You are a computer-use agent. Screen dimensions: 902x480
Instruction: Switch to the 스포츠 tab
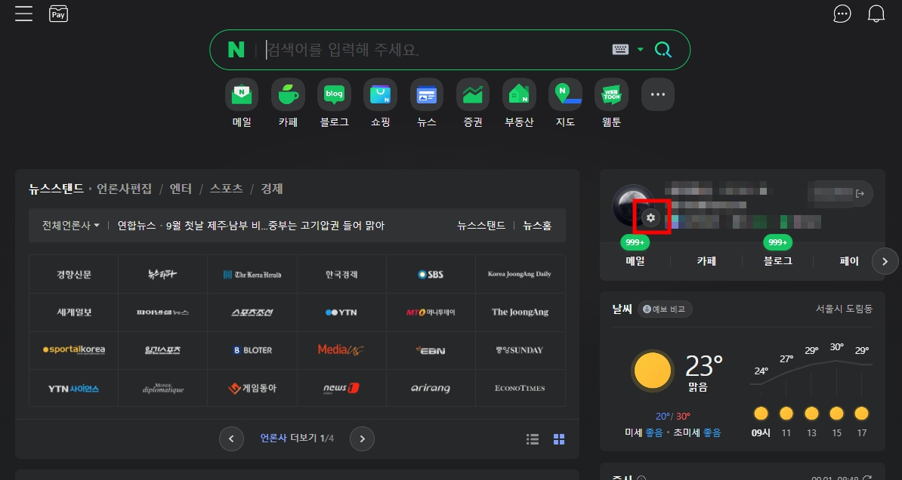pyautogui.click(x=227, y=189)
